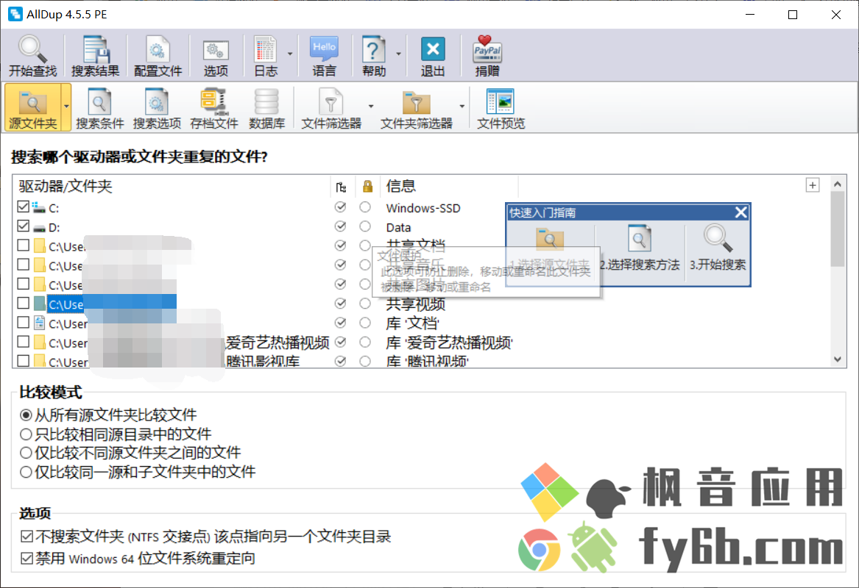Uncheck the C: drive checkbox
Image resolution: width=859 pixels, height=588 pixels.
pyautogui.click(x=23, y=207)
